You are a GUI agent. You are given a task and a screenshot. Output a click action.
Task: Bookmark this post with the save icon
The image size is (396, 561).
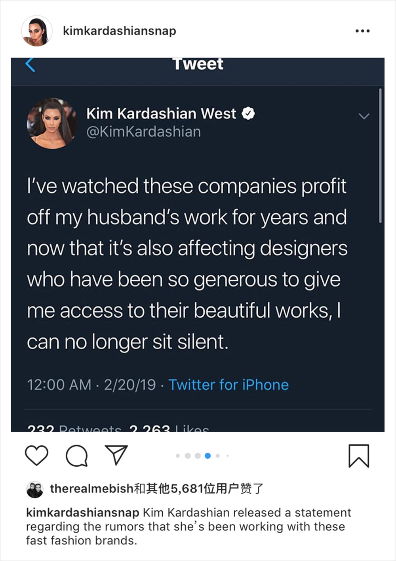coord(359,456)
